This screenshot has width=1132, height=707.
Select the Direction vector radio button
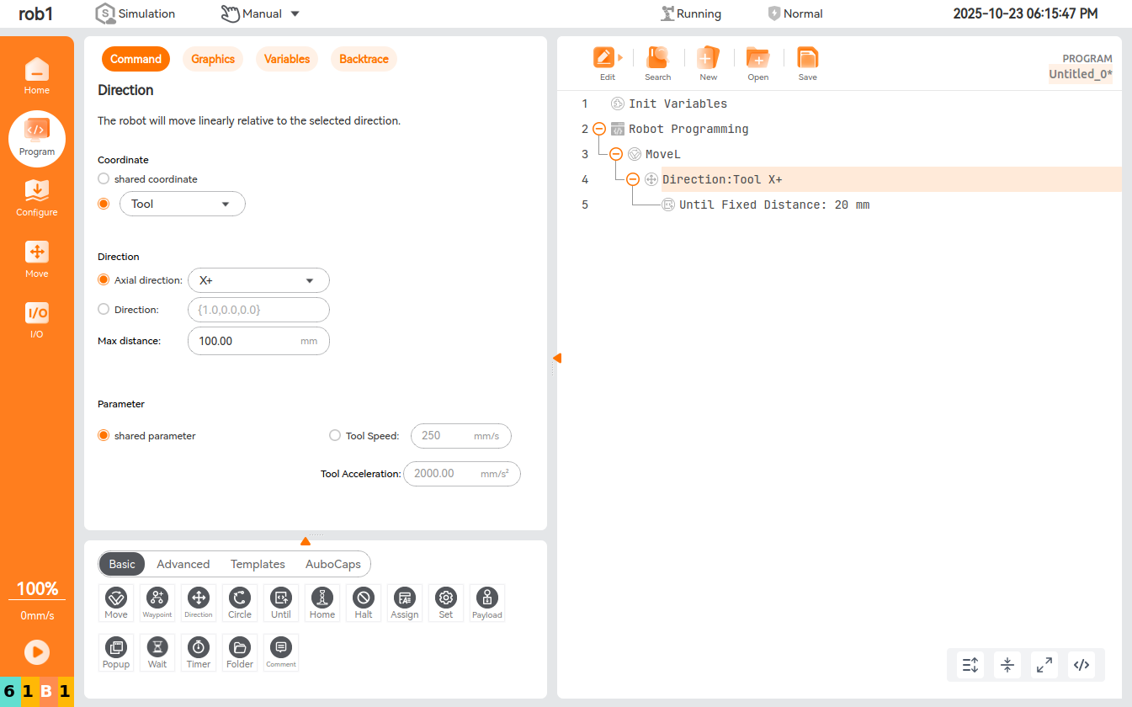(x=104, y=309)
